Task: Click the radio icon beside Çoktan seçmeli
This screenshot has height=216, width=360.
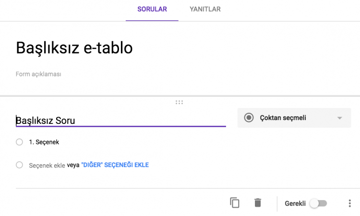Action: (x=249, y=118)
